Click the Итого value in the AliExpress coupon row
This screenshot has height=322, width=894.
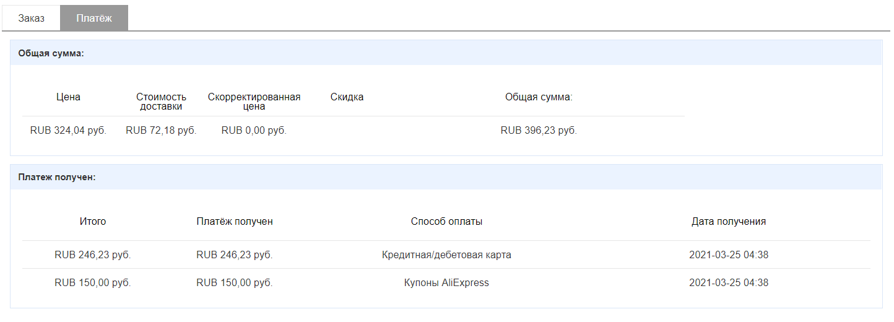coord(93,283)
